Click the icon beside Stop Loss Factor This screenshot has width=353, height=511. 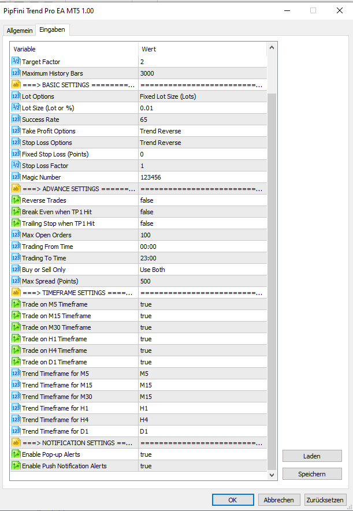[16, 166]
